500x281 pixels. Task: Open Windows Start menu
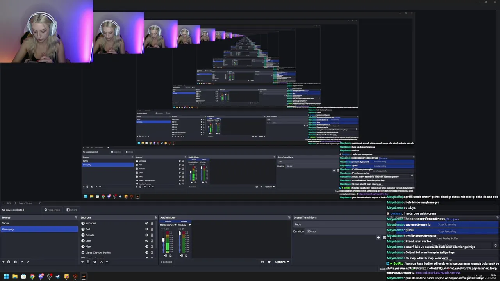coord(6,276)
